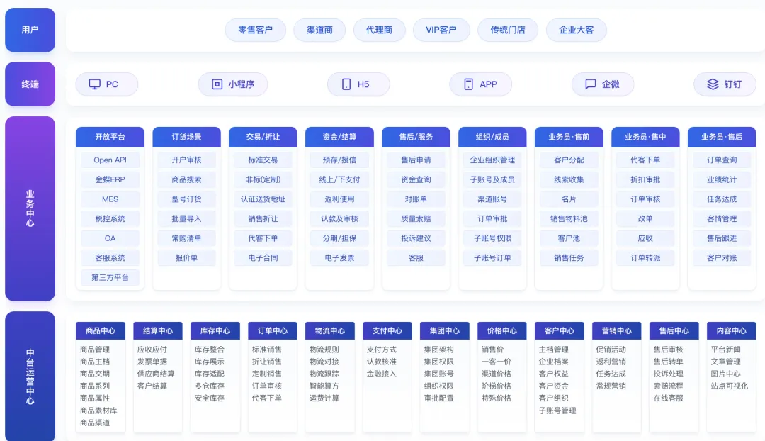Click the MES item

(x=110, y=199)
